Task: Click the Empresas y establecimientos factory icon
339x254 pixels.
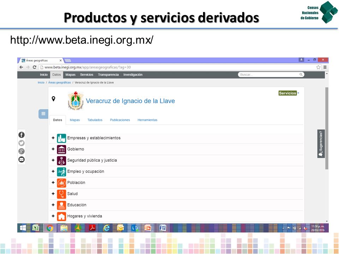Action: (x=61, y=138)
